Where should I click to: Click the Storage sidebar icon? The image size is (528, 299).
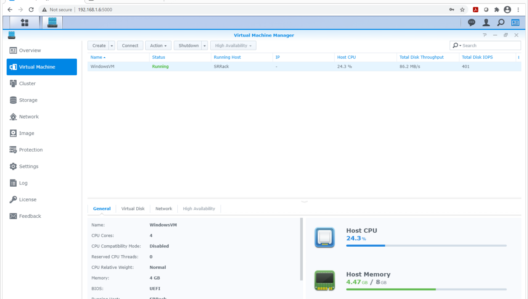pos(13,100)
